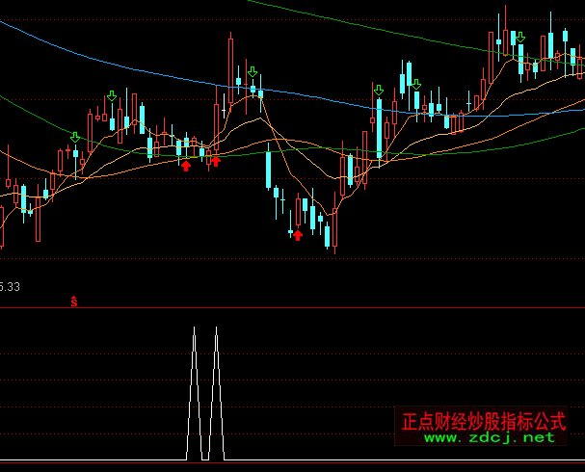Screen dimensions: 585x472
Task: Click the fourth green down-arrow from the left
Action: 379,91
